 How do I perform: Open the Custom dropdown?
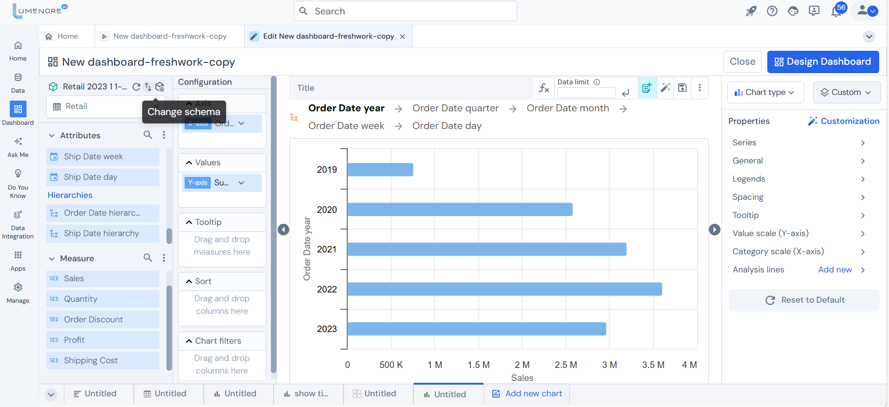pos(847,92)
